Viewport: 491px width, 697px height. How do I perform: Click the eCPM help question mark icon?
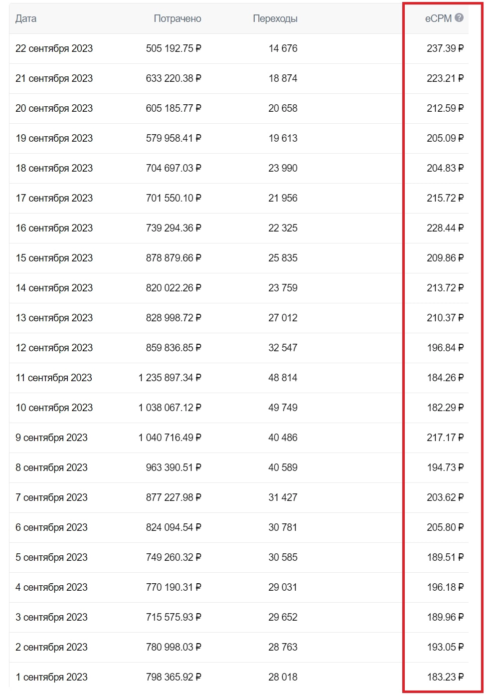point(459,18)
